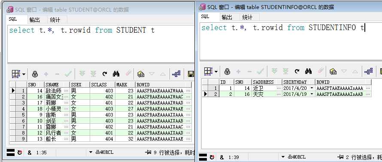Open db@ORCL connection dropdown in STUDENT window
The height and width of the screenshot is (162, 382).
click(x=91, y=152)
